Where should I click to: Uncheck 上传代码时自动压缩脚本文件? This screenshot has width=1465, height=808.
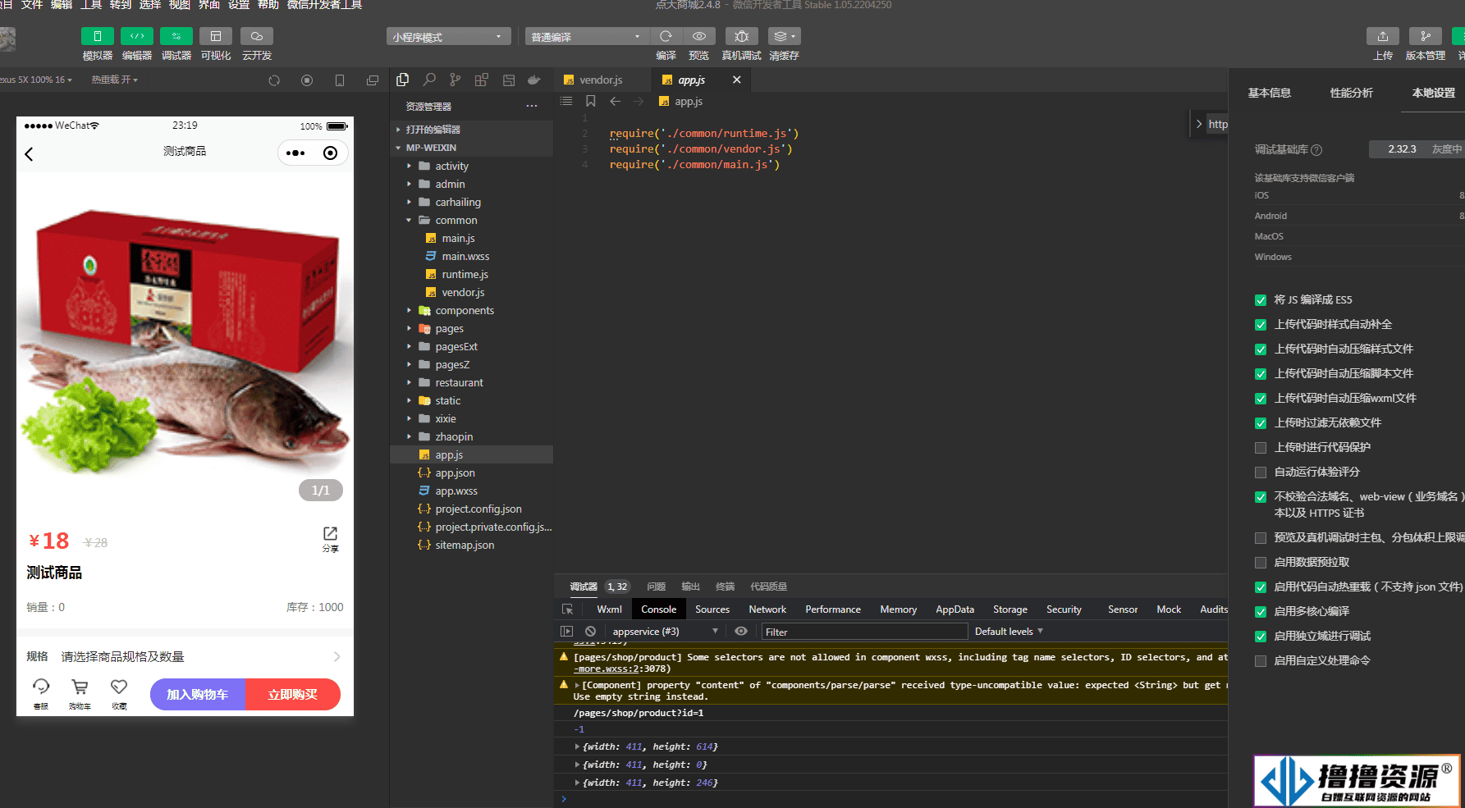pos(1261,374)
